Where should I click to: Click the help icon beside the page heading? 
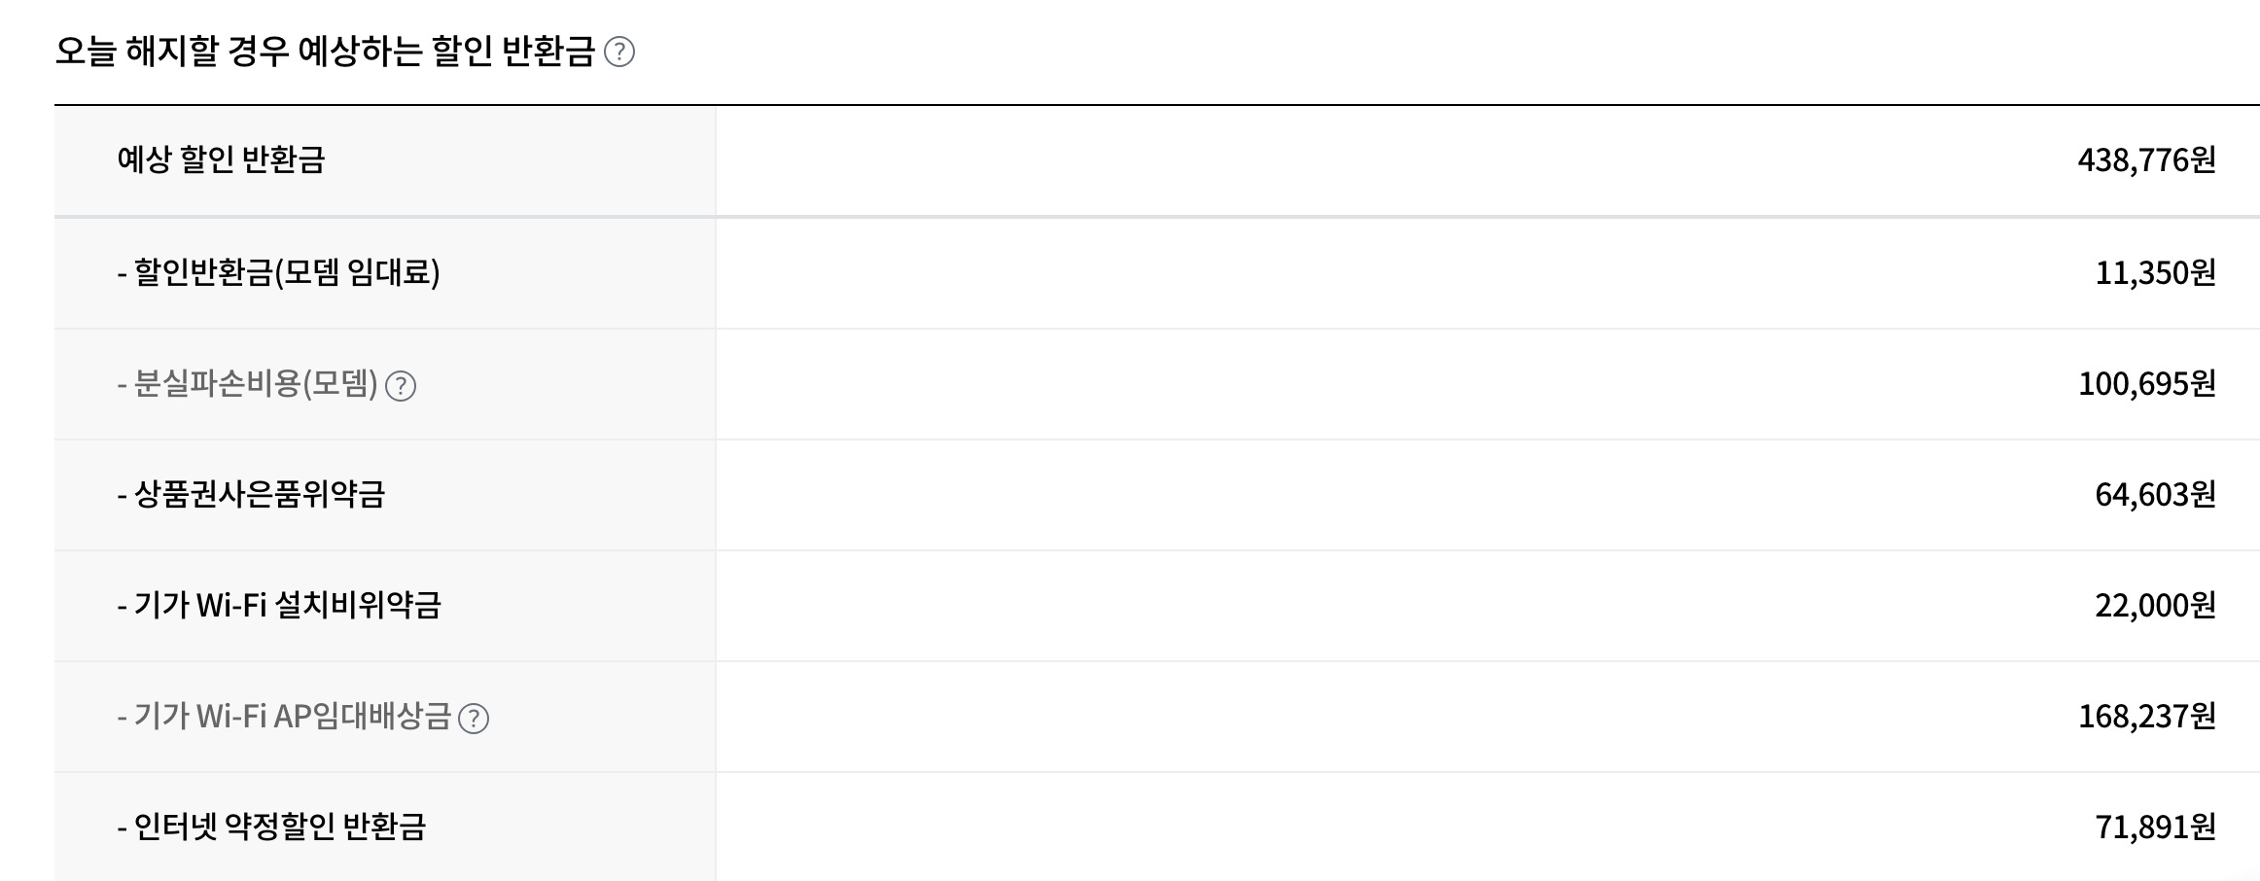click(619, 52)
